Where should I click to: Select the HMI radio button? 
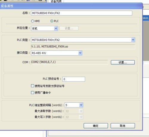click(32, 21)
